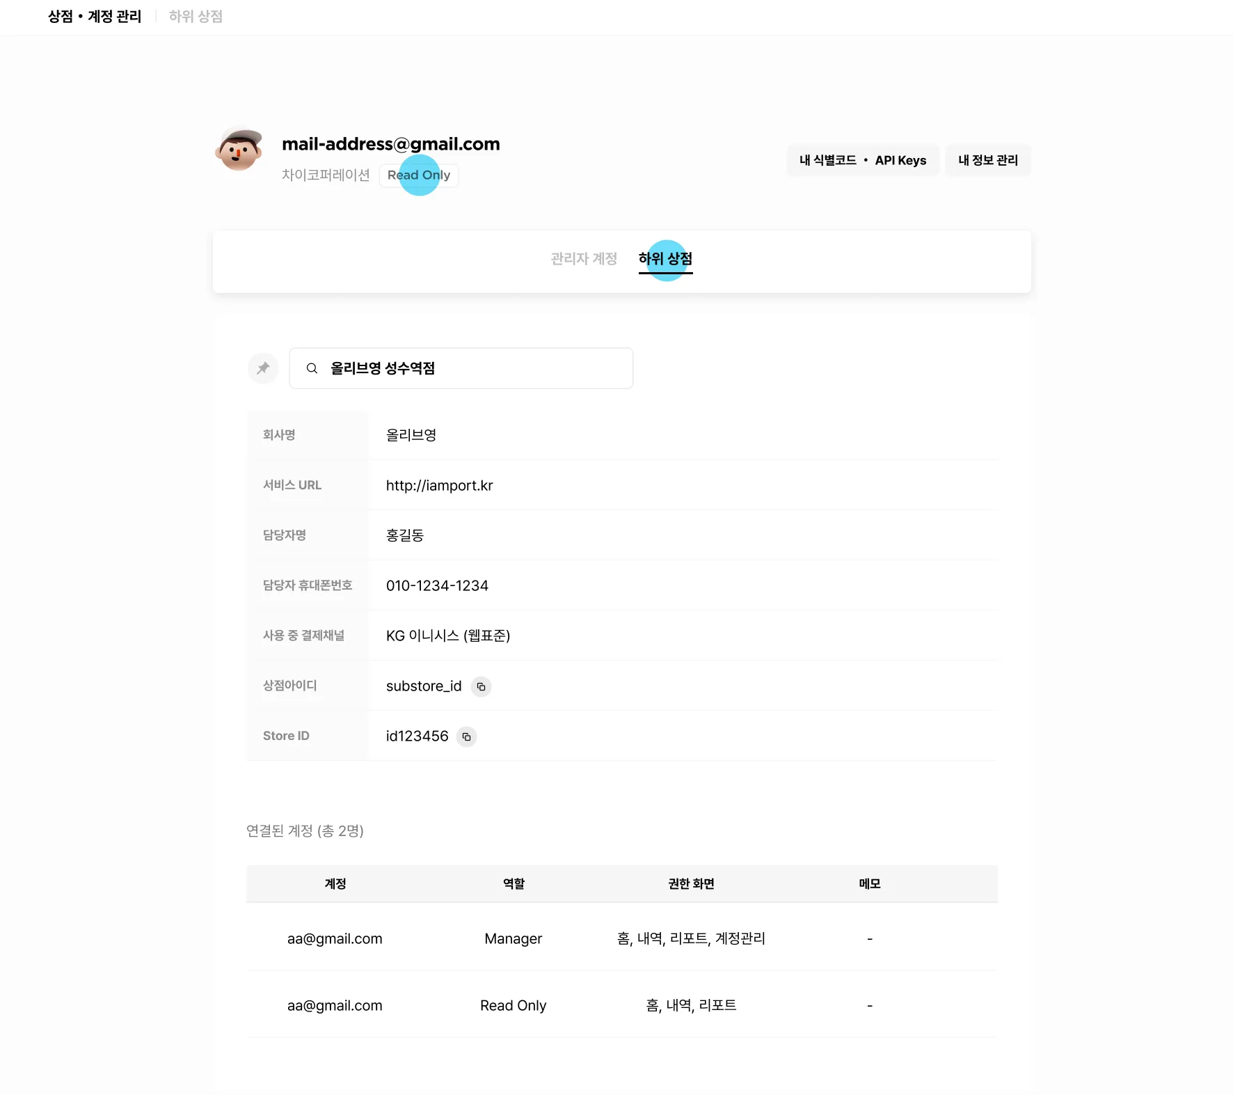The image size is (1233, 1095).
Task: Click the 담당자명 value 홍길동
Action: tap(404, 535)
